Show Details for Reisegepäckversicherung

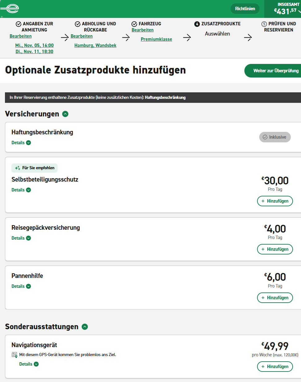click(x=21, y=238)
